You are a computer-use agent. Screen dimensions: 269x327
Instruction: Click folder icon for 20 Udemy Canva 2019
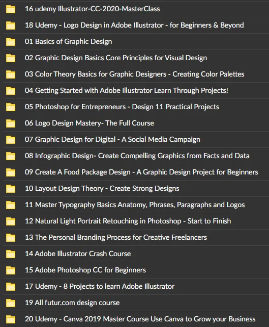click(x=11, y=319)
